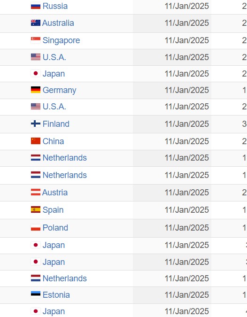The width and height of the screenshot is (247, 317).
Task: Click the Germany flag icon
Action: pyautogui.click(x=36, y=90)
